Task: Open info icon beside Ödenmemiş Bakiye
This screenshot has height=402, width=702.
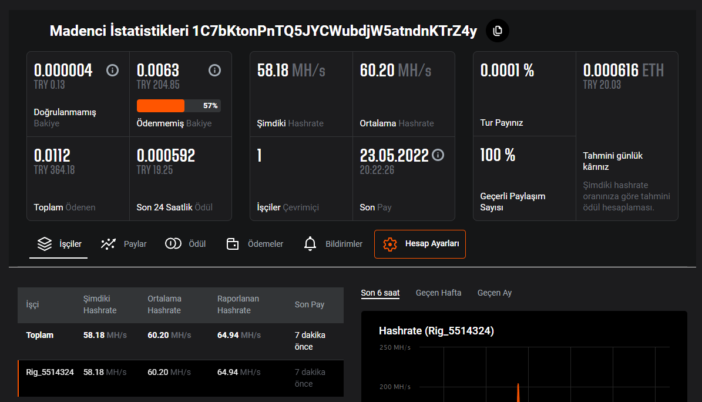Action: click(x=214, y=71)
